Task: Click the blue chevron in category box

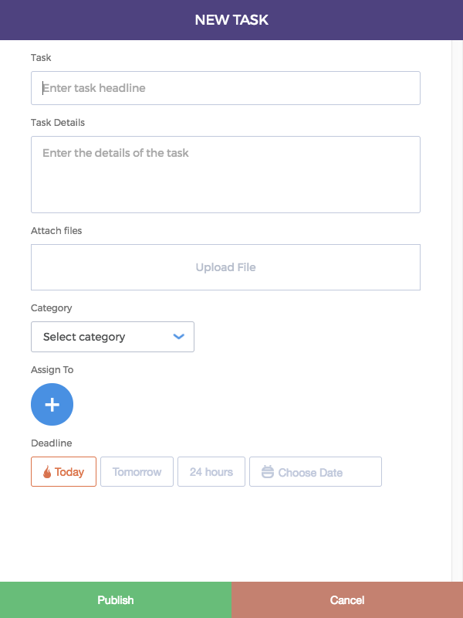Action: coord(179,337)
